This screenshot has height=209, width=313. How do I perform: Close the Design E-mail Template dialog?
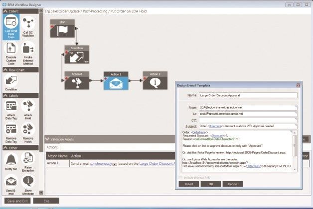298,85
